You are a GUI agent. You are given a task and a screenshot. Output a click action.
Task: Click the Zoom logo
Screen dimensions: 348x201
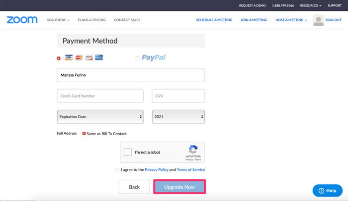(22, 20)
